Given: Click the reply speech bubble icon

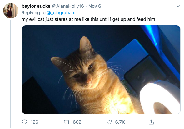Looking at the screenshot, I should pyautogui.click(x=25, y=122).
